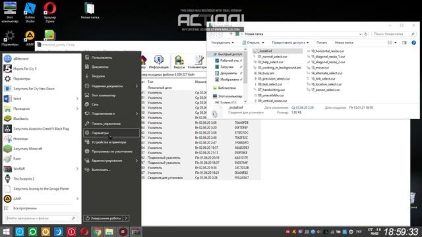Launch Journey to the Savage Planet
Viewport: 422px width, 237px height.
[x=42, y=189]
